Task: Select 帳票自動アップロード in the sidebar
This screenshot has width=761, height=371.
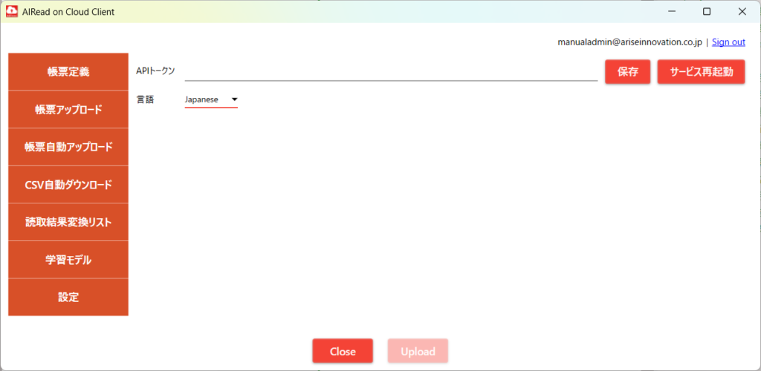Action: click(68, 147)
